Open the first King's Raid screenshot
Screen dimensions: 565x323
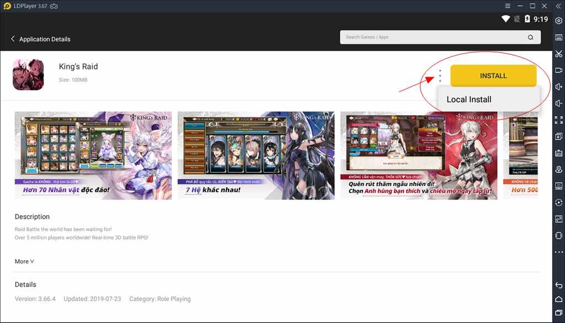(x=93, y=155)
